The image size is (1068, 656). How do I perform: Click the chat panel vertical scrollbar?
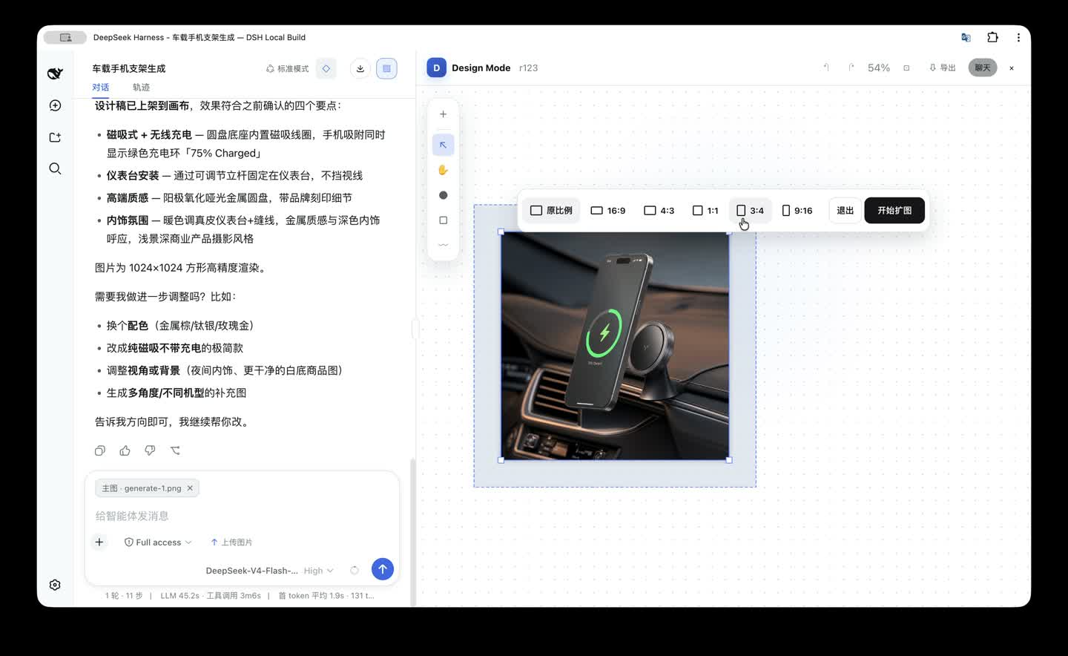pos(413,531)
